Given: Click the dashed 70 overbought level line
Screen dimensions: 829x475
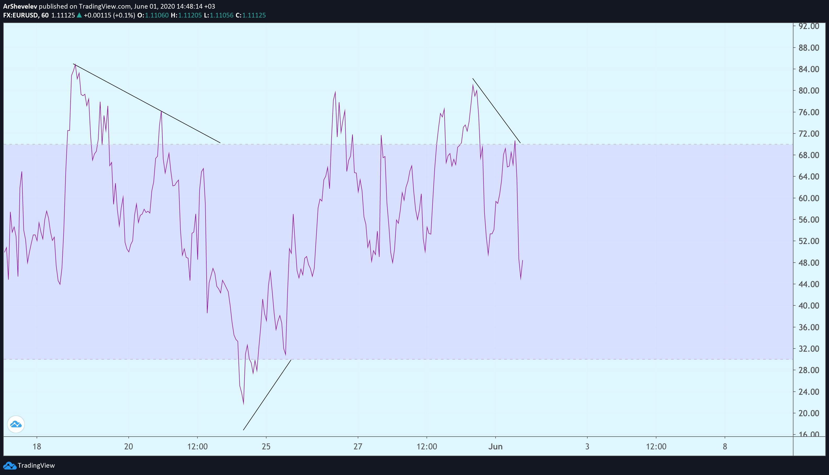Looking at the screenshot, I should 398,144.
